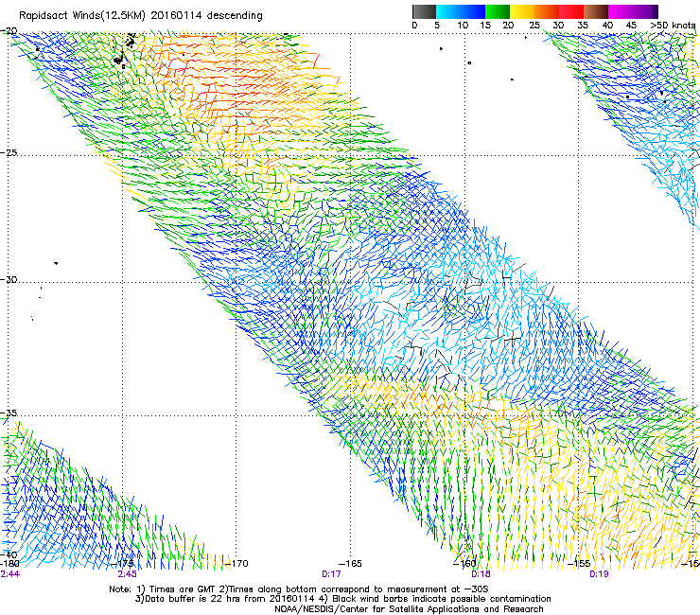Click the word 'descending' in the title

click(x=235, y=16)
